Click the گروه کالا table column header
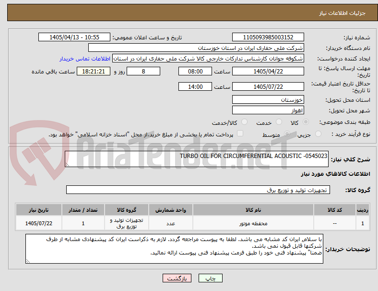The width and height of the screenshot is (378, 291). (x=127, y=210)
